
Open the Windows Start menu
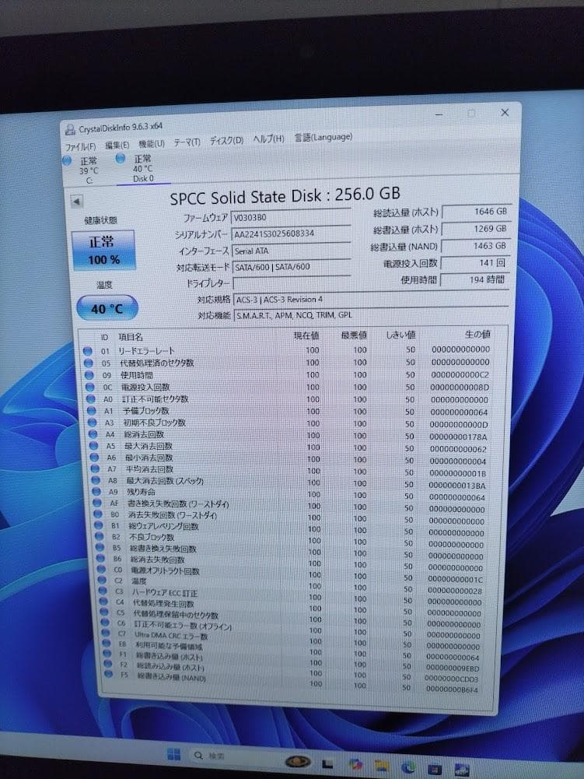(173, 753)
